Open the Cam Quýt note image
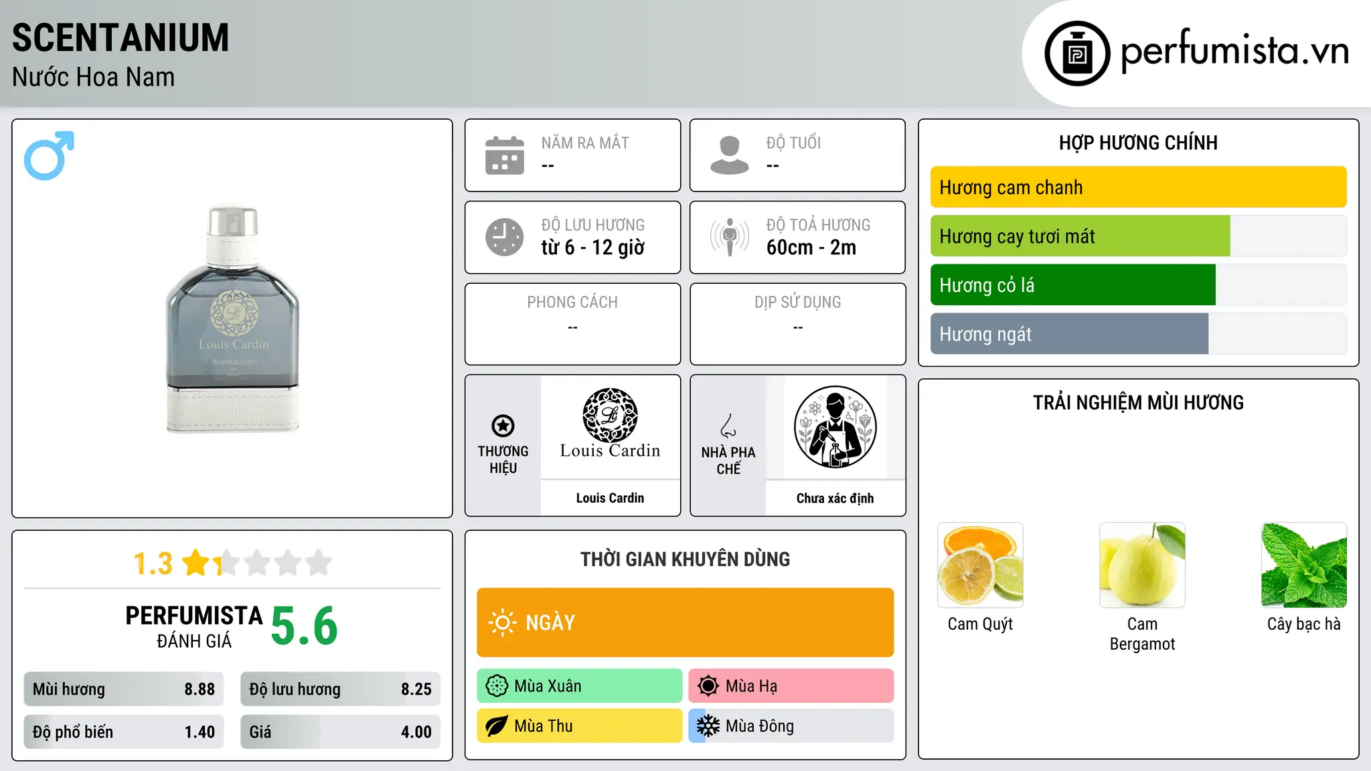Screen dimensions: 1371x771 point(980,565)
